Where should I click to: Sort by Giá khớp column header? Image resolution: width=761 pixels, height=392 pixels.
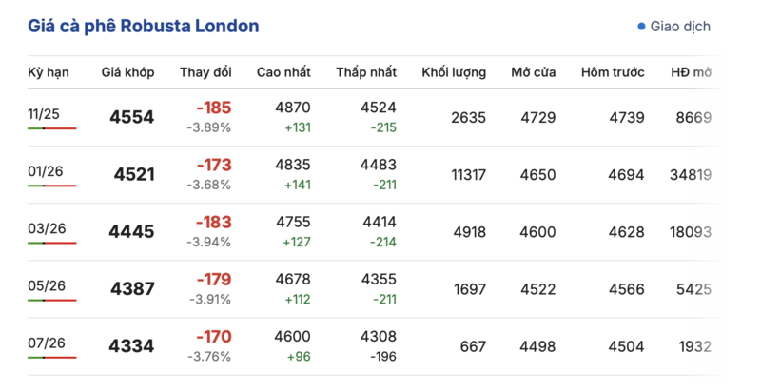tap(127, 72)
